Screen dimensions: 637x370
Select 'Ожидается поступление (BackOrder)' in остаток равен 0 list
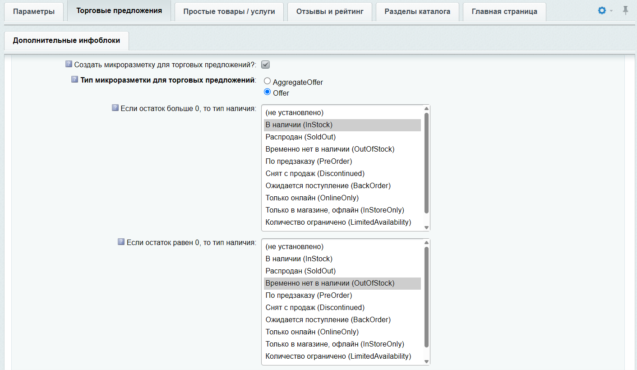pyautogui.click(x=342, y=320)
